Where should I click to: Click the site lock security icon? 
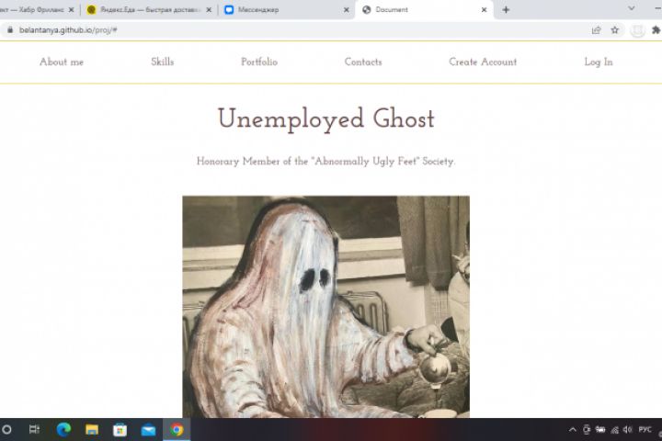pos(10,30)
